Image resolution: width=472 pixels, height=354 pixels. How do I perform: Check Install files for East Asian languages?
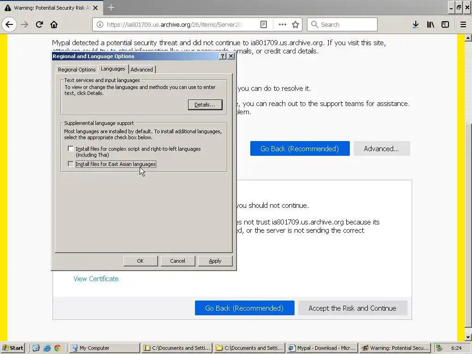[71, 164]
